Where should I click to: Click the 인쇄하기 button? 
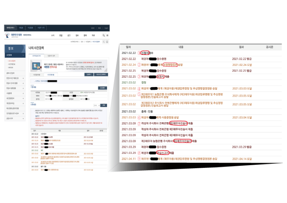point(89,75)
